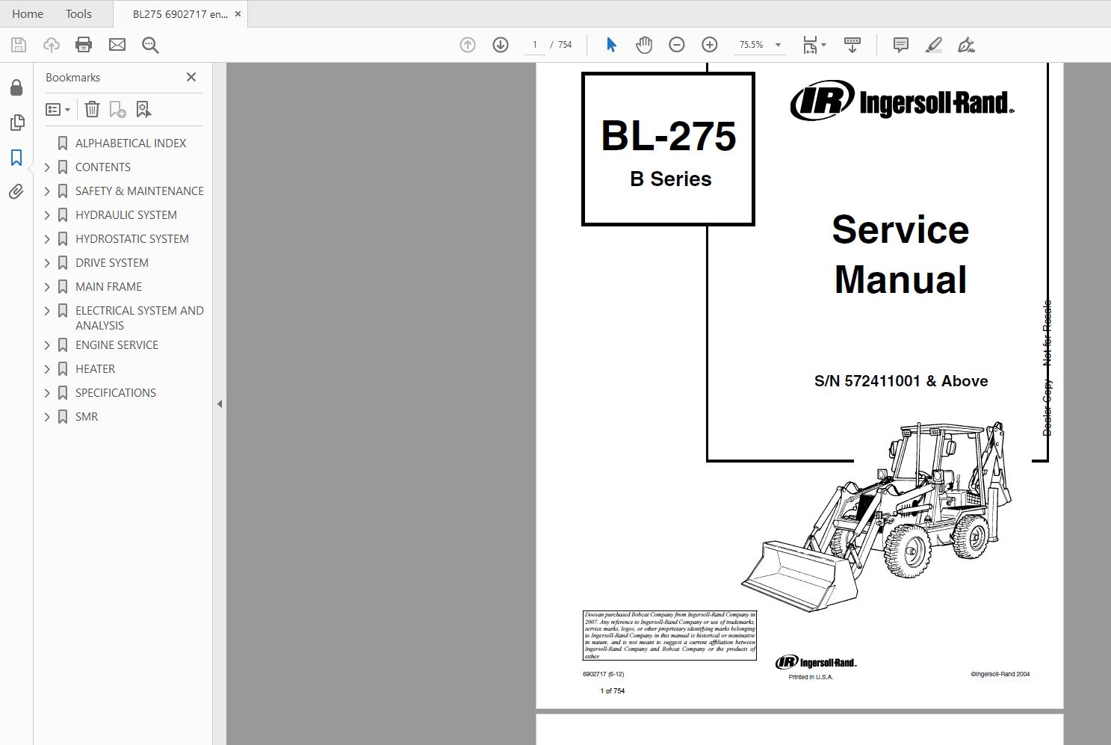Open the bookmarks options menu dropdown
1111x745 pixels.
[x=58, y=110]
